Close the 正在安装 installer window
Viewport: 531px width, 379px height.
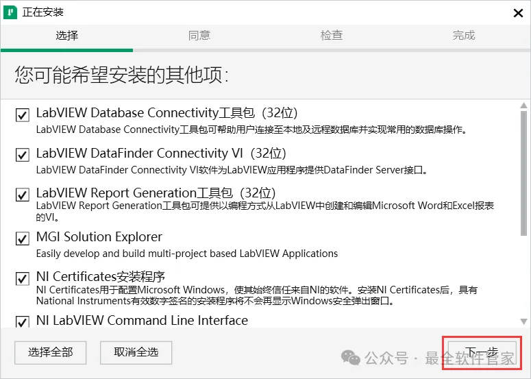(x=518, y=13)
